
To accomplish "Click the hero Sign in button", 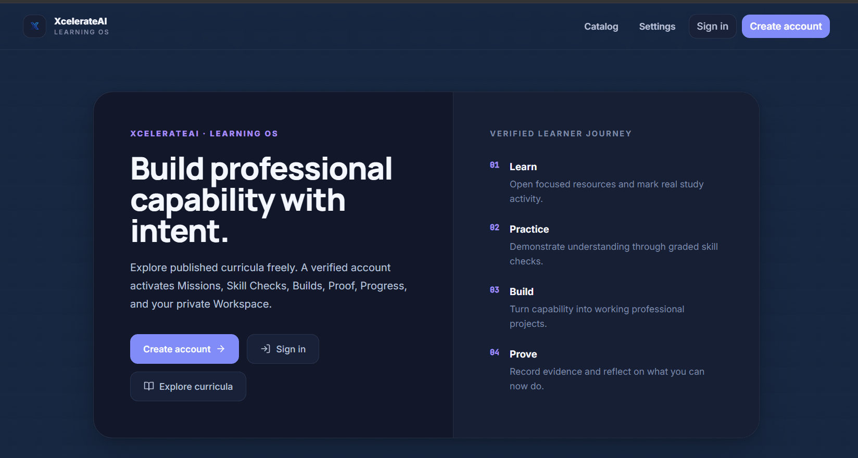I will [283, 349].
